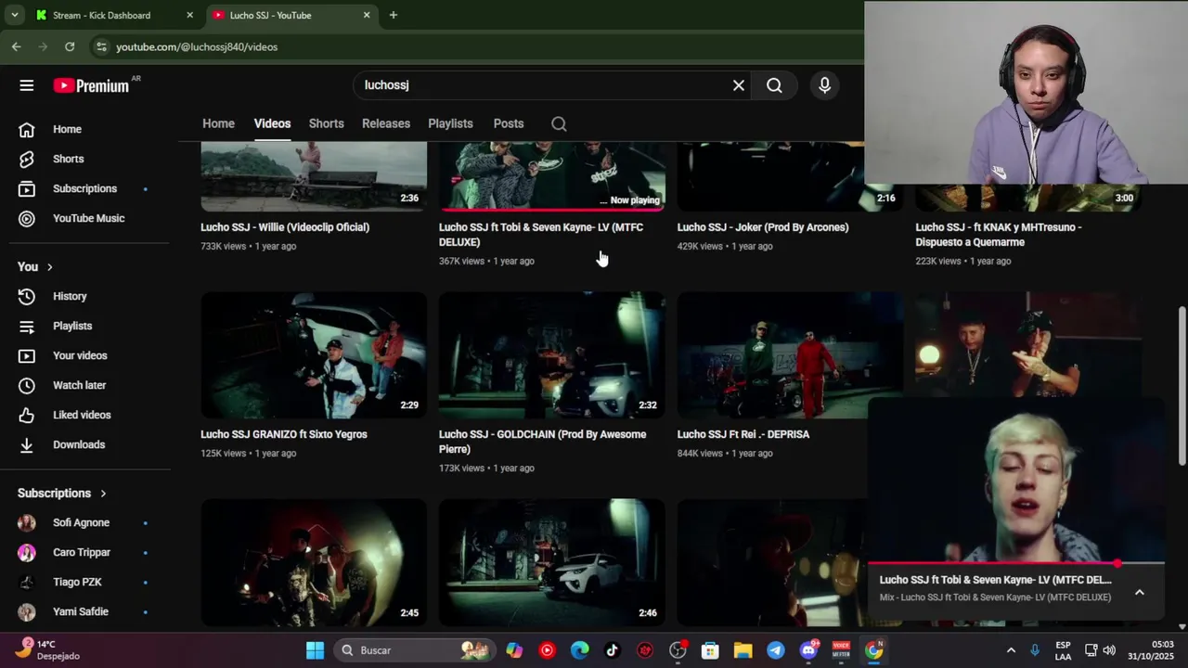Open Discord from the taskbar
Image resolution: width=1188 pixels, height=668 pixels.
[808, 650]
